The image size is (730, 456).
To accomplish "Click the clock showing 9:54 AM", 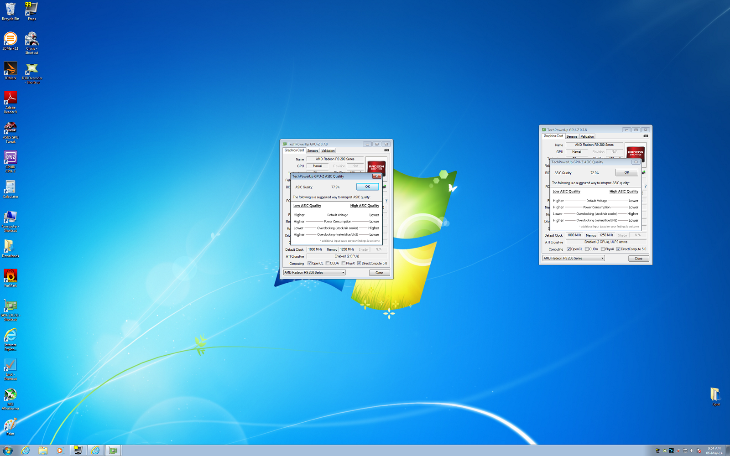I will 714,451.
